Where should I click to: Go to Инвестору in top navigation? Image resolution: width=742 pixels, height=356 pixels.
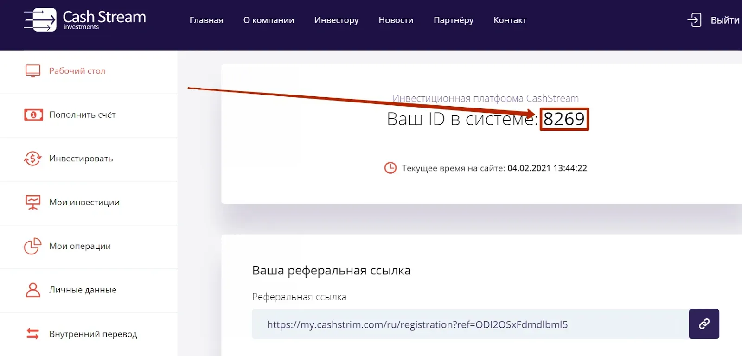coord(337,20)
